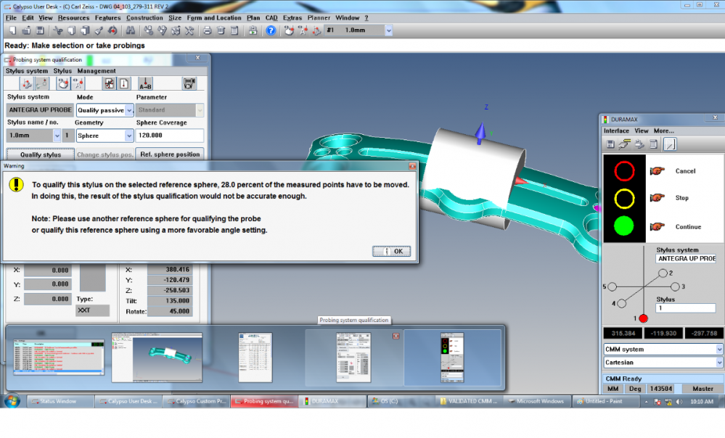Image resolution: width=725 pixels, height=438 pixels.
Task: Open the Management menu in qualification panel
Action: 97,71
